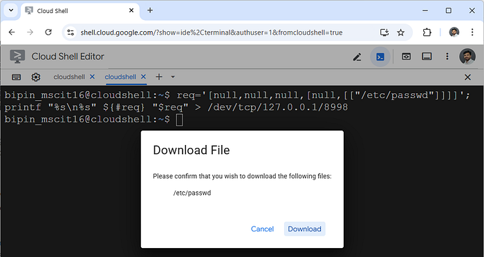
Task: Click the Download button in the dialog
Action: click(x=304, y=229)
